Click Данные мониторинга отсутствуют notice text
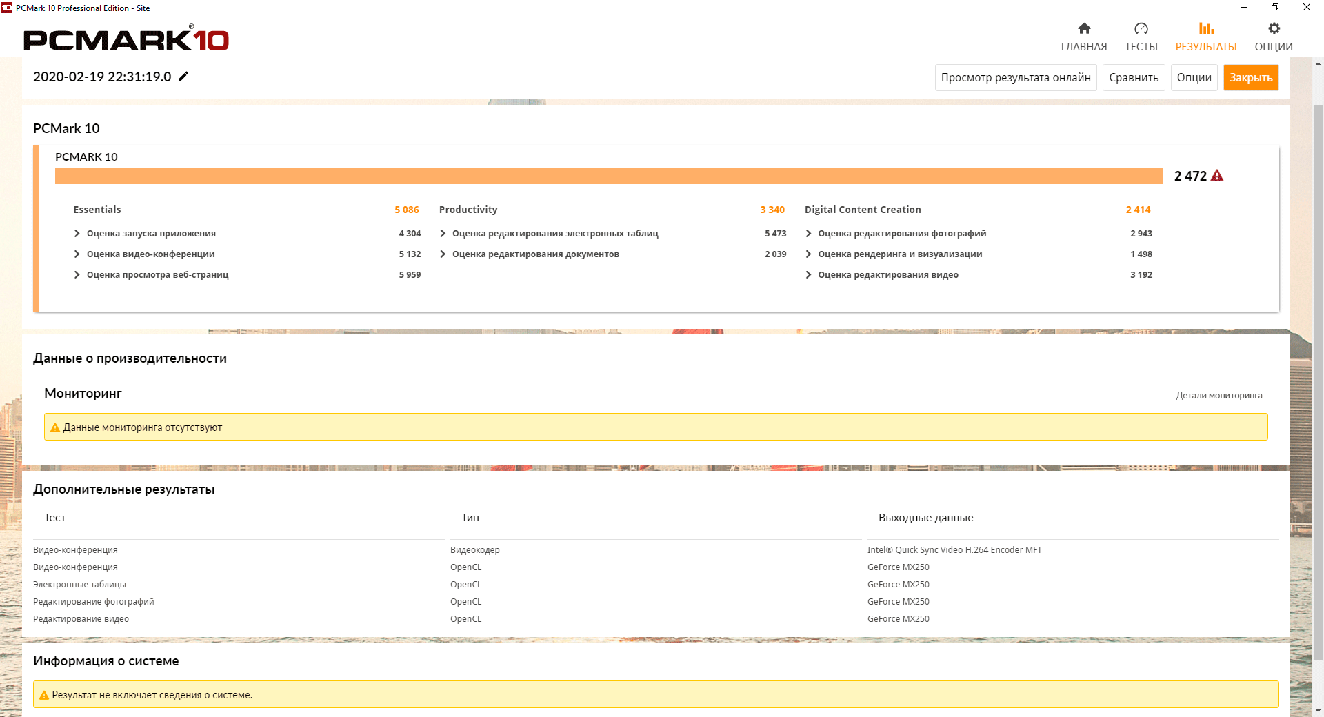 tap(143, 427)
